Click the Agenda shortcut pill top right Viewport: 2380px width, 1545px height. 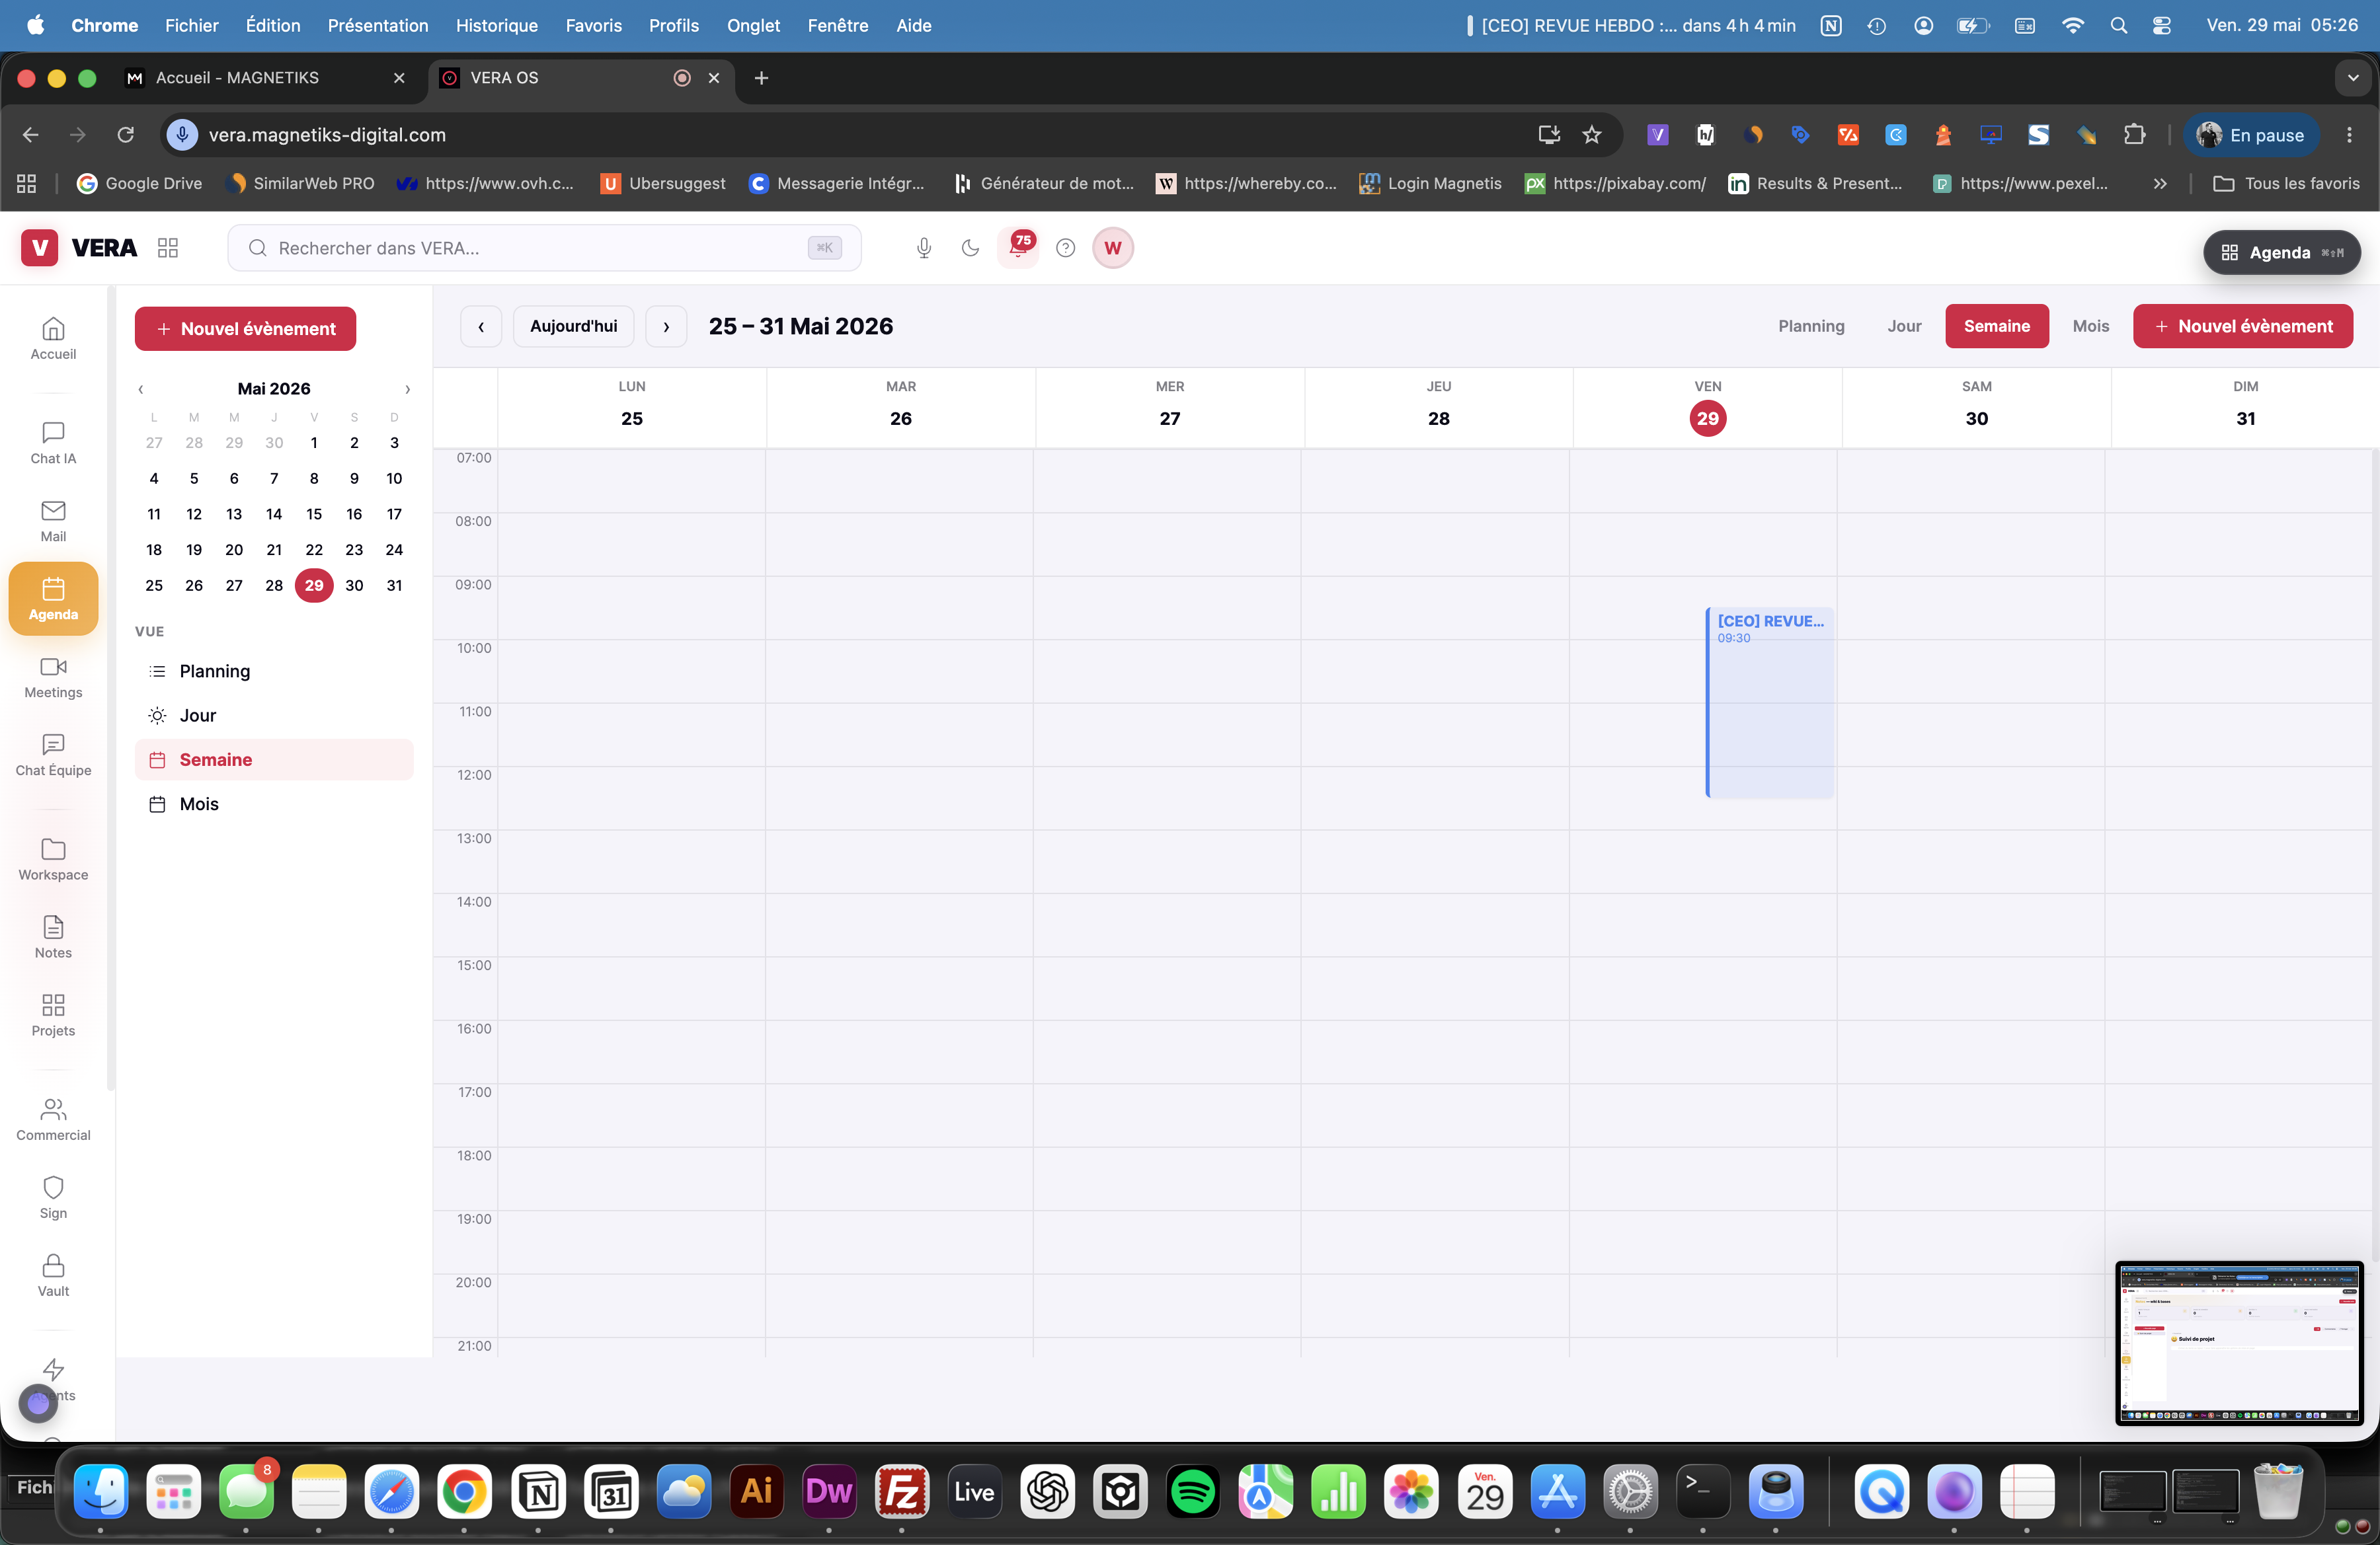2281,253
